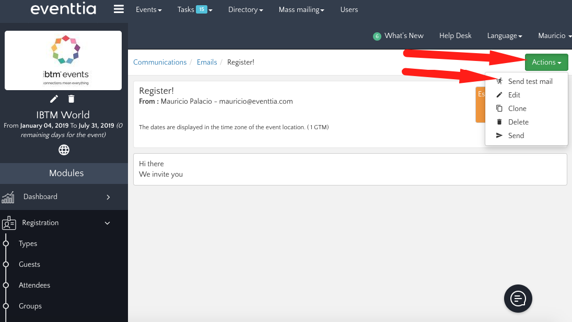The image size is (572, 322).
Task: Click the Dashboard chart icon
Action: 8,197
